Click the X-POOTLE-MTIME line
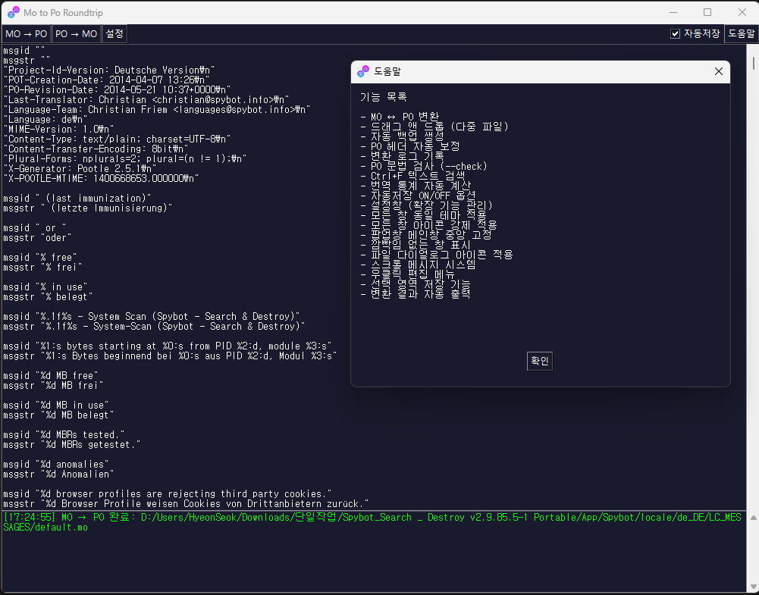This screenshot has height=595, width=759. click(101, 179)
